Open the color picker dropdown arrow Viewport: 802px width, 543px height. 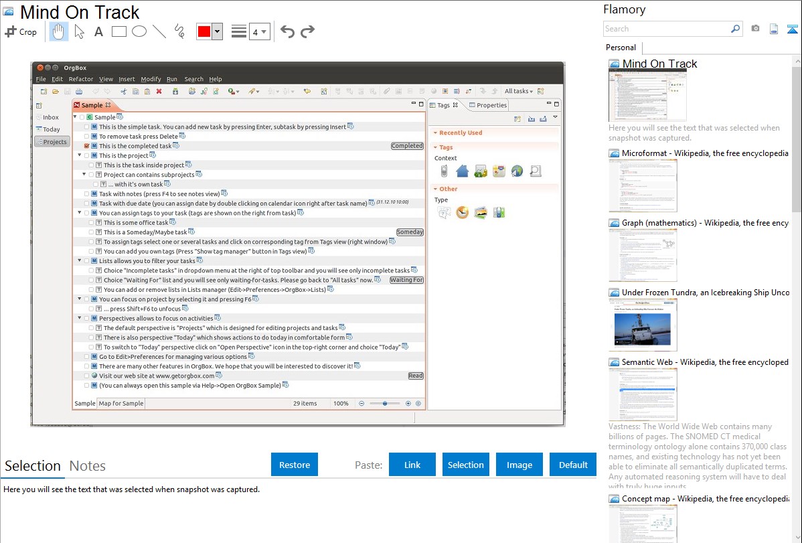[218, 31]
